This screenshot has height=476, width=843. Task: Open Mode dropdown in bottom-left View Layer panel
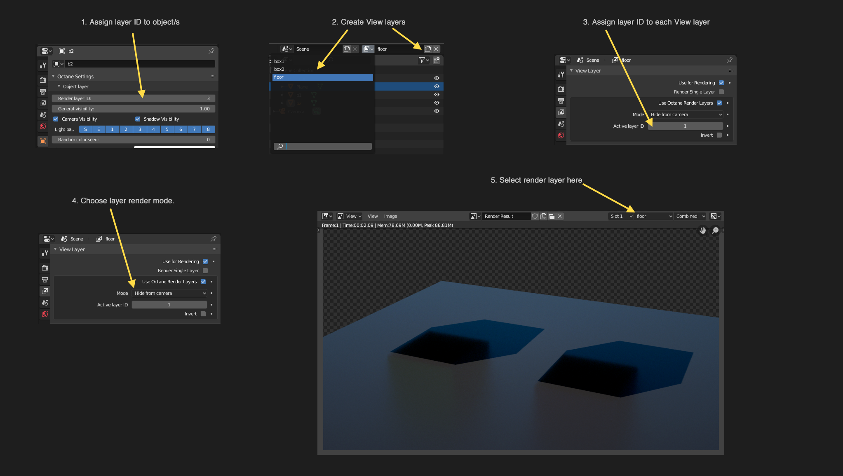169,293
